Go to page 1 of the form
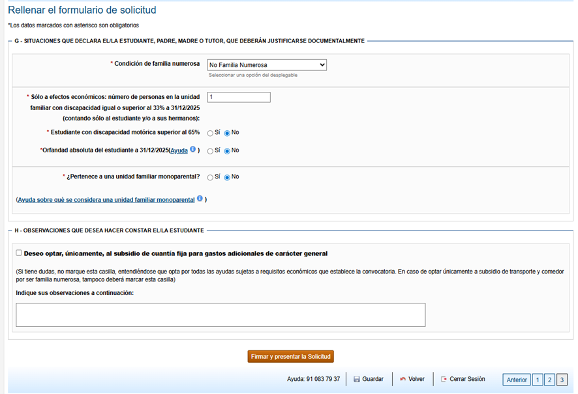578x394 pixels. click(x=538, y=380)
